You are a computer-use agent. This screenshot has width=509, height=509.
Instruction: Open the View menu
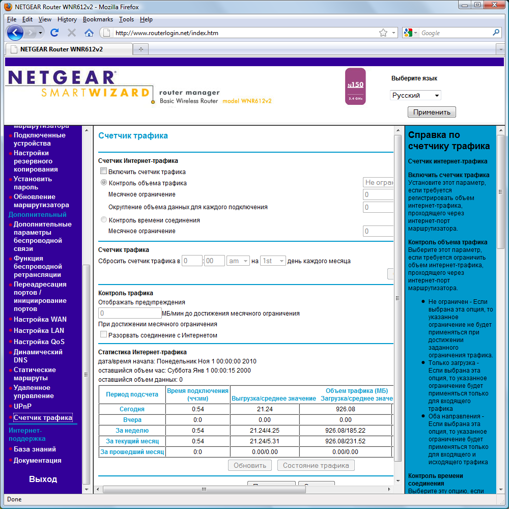click(x=45, y=19)
